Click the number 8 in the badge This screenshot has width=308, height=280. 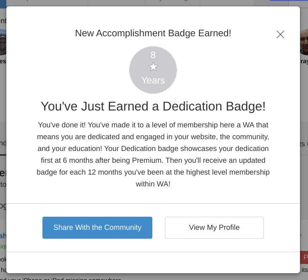(153, 55)
